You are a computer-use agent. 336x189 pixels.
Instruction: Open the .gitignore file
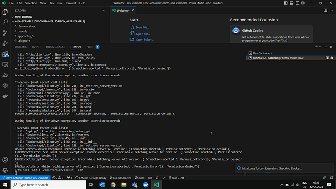60,41
